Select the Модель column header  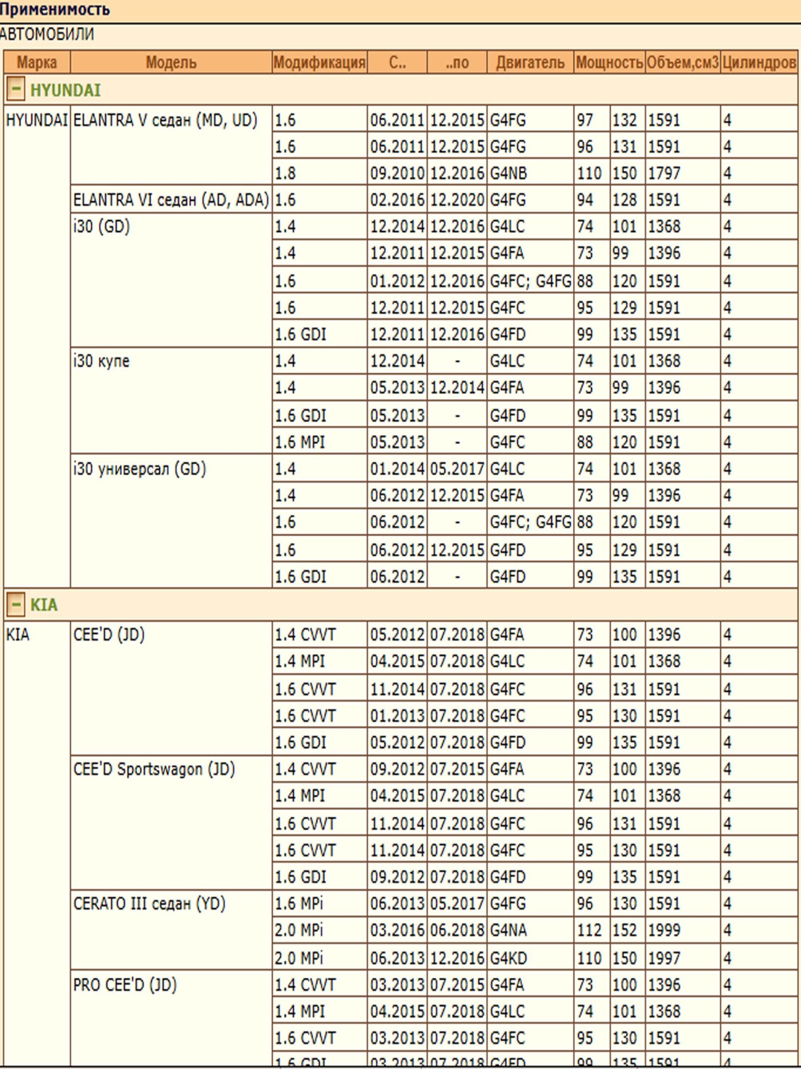tap(171, 62)
